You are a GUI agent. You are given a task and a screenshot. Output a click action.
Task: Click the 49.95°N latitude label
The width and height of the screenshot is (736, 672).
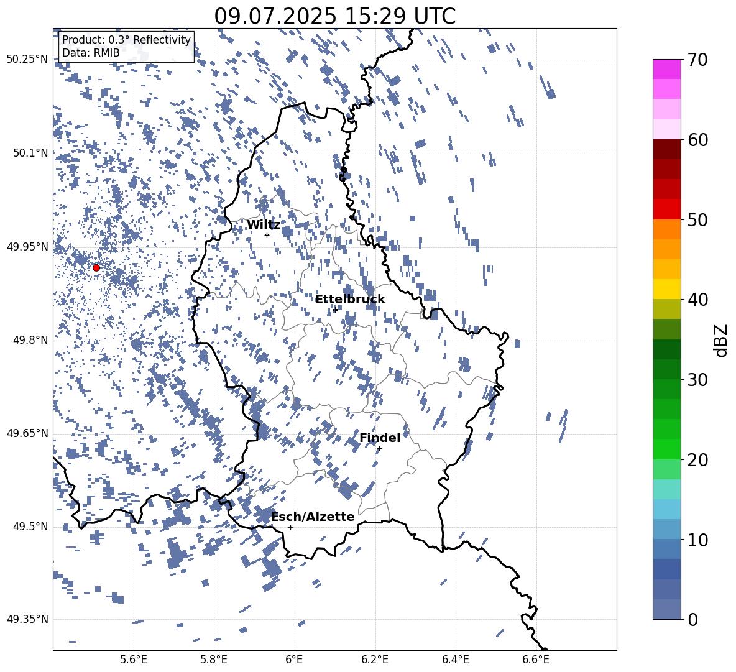click(27, 247)
